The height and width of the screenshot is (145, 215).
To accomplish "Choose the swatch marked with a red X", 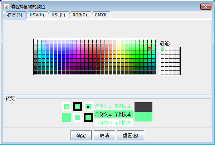I will pyautogui.click(x=150, y=49).
